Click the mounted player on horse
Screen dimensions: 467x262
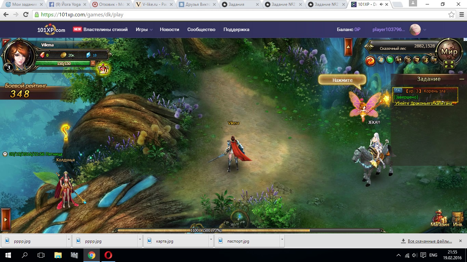point(374,159)
